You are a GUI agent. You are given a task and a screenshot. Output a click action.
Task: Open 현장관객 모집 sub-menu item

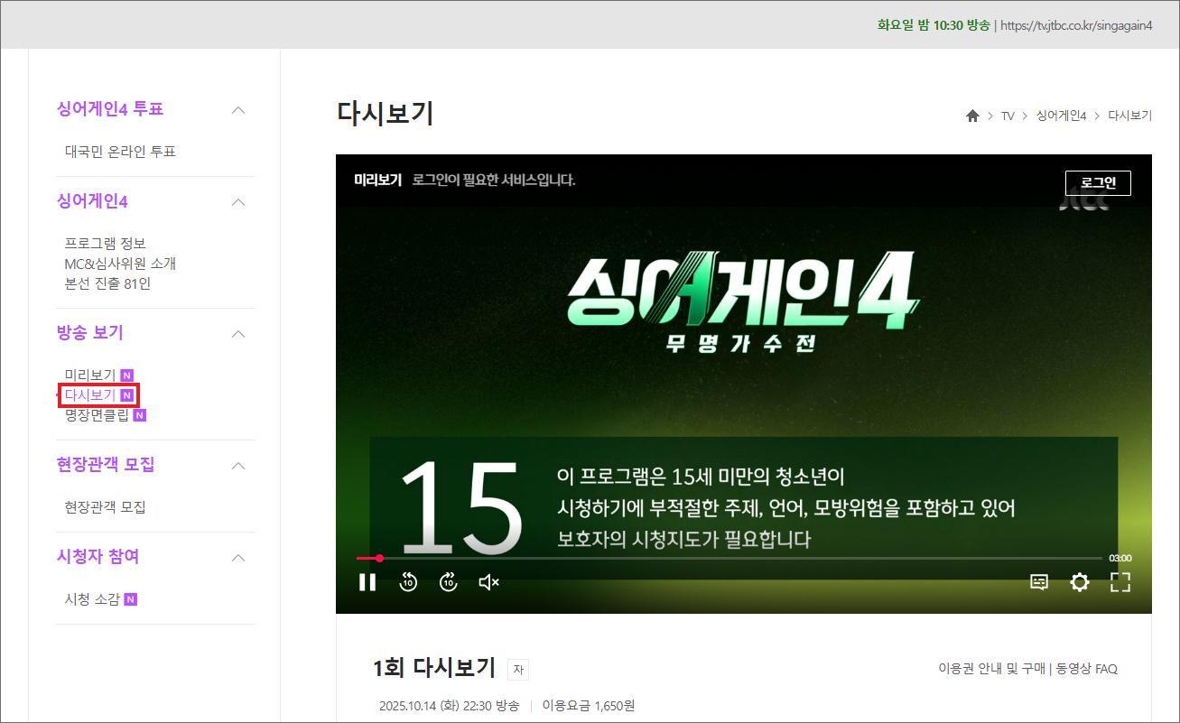click(105, 507)
